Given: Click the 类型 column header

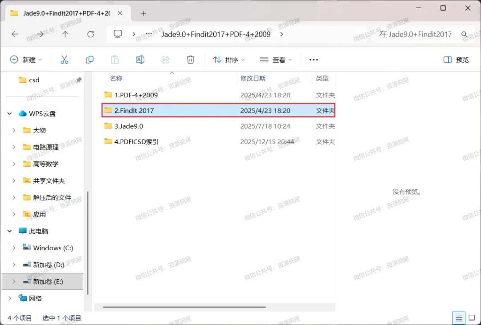Looking at the screenshot, I should click(322, 78).
